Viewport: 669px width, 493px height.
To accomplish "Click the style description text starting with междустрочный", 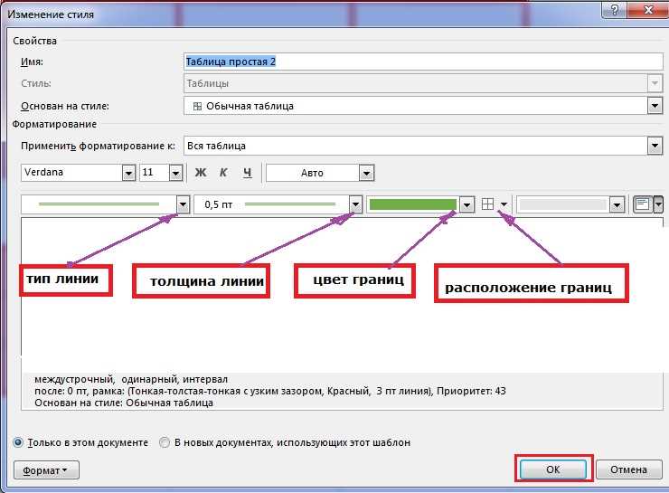I will tap(131, 379).
